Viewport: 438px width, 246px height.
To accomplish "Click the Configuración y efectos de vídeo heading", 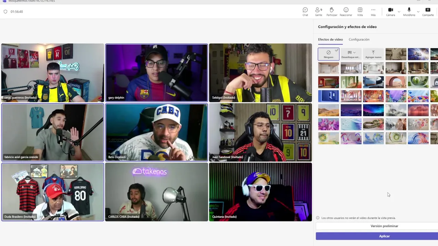I will [x=347, y=27].
